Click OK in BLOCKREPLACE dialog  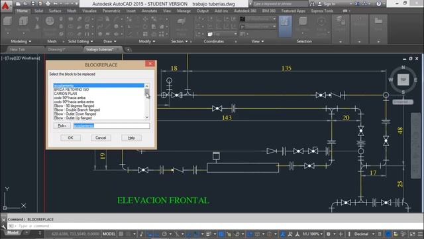click(x=71, y=138)
